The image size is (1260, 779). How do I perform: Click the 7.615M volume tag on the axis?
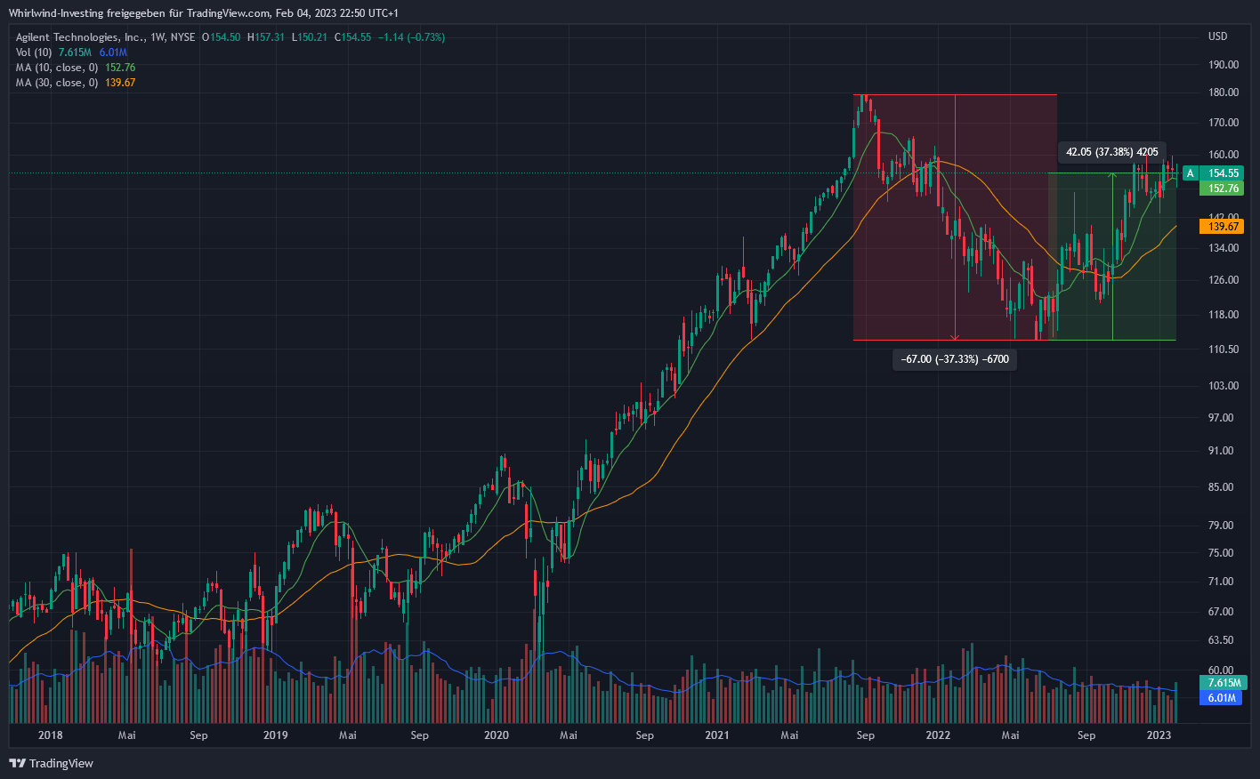(1224, 683)
